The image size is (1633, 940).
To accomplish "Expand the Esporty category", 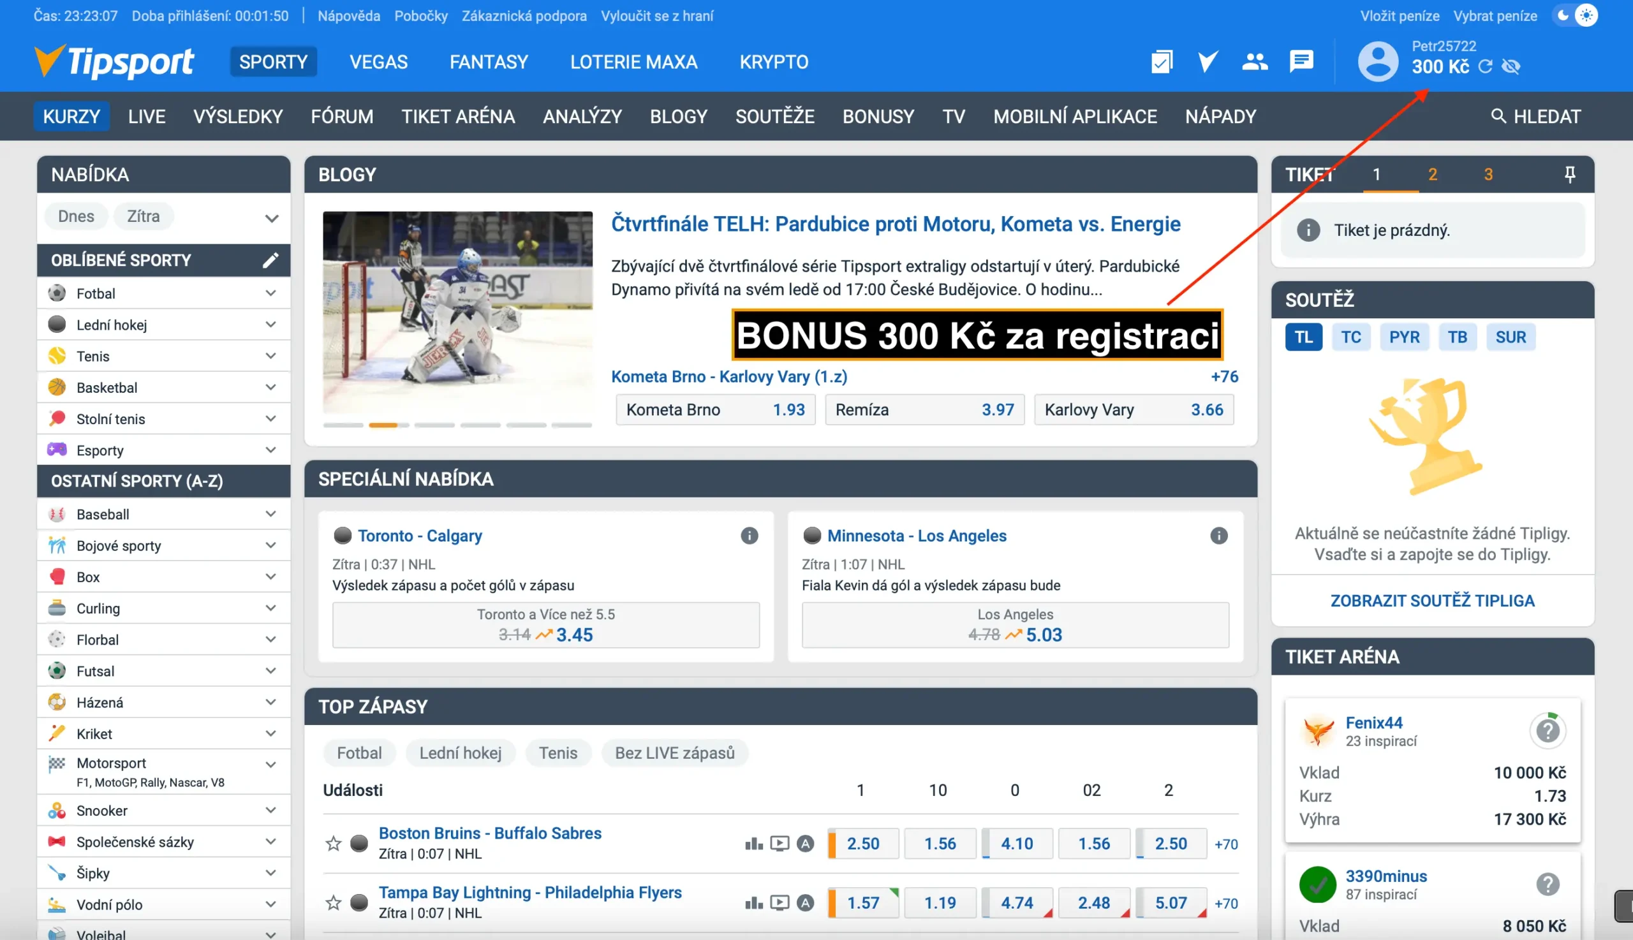I will [x=270, y=450].
